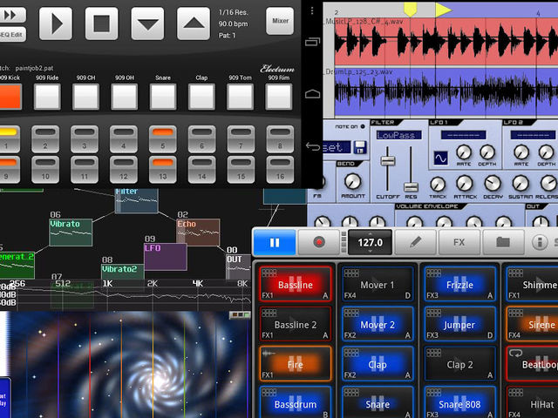This screenshot has height=418, width=558.
Task: Click the filter ATTACK knob
Action: coord(465,184)
